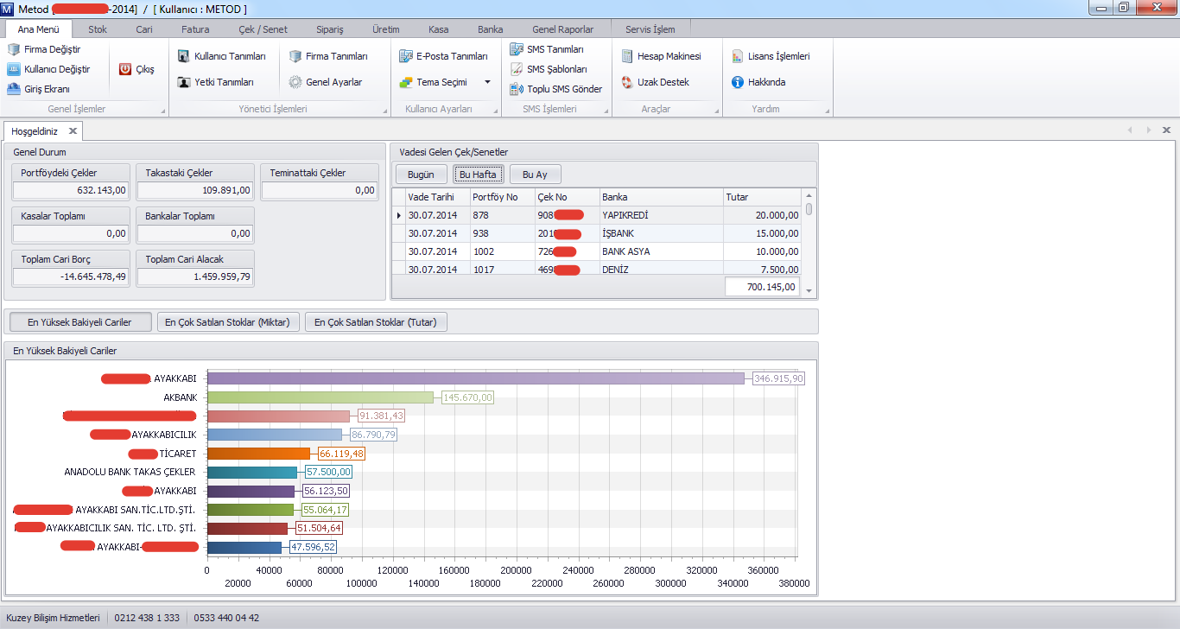Open Genel Ayarlar gear icon
1180x629 pixels.
(295, 82)
